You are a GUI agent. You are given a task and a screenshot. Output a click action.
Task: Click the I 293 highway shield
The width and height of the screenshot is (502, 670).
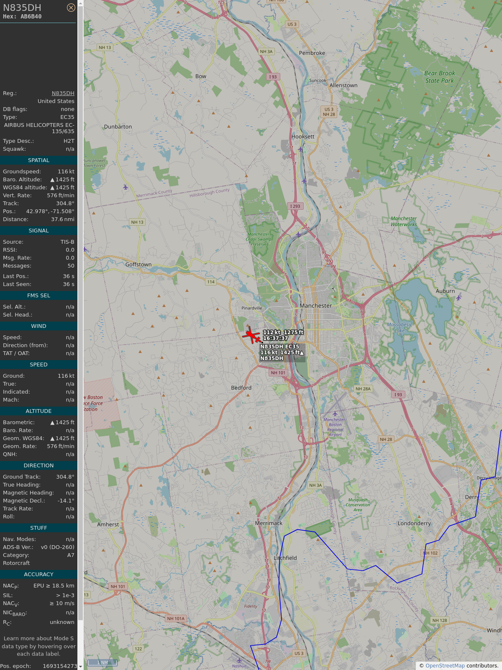(x=295, y=206)
